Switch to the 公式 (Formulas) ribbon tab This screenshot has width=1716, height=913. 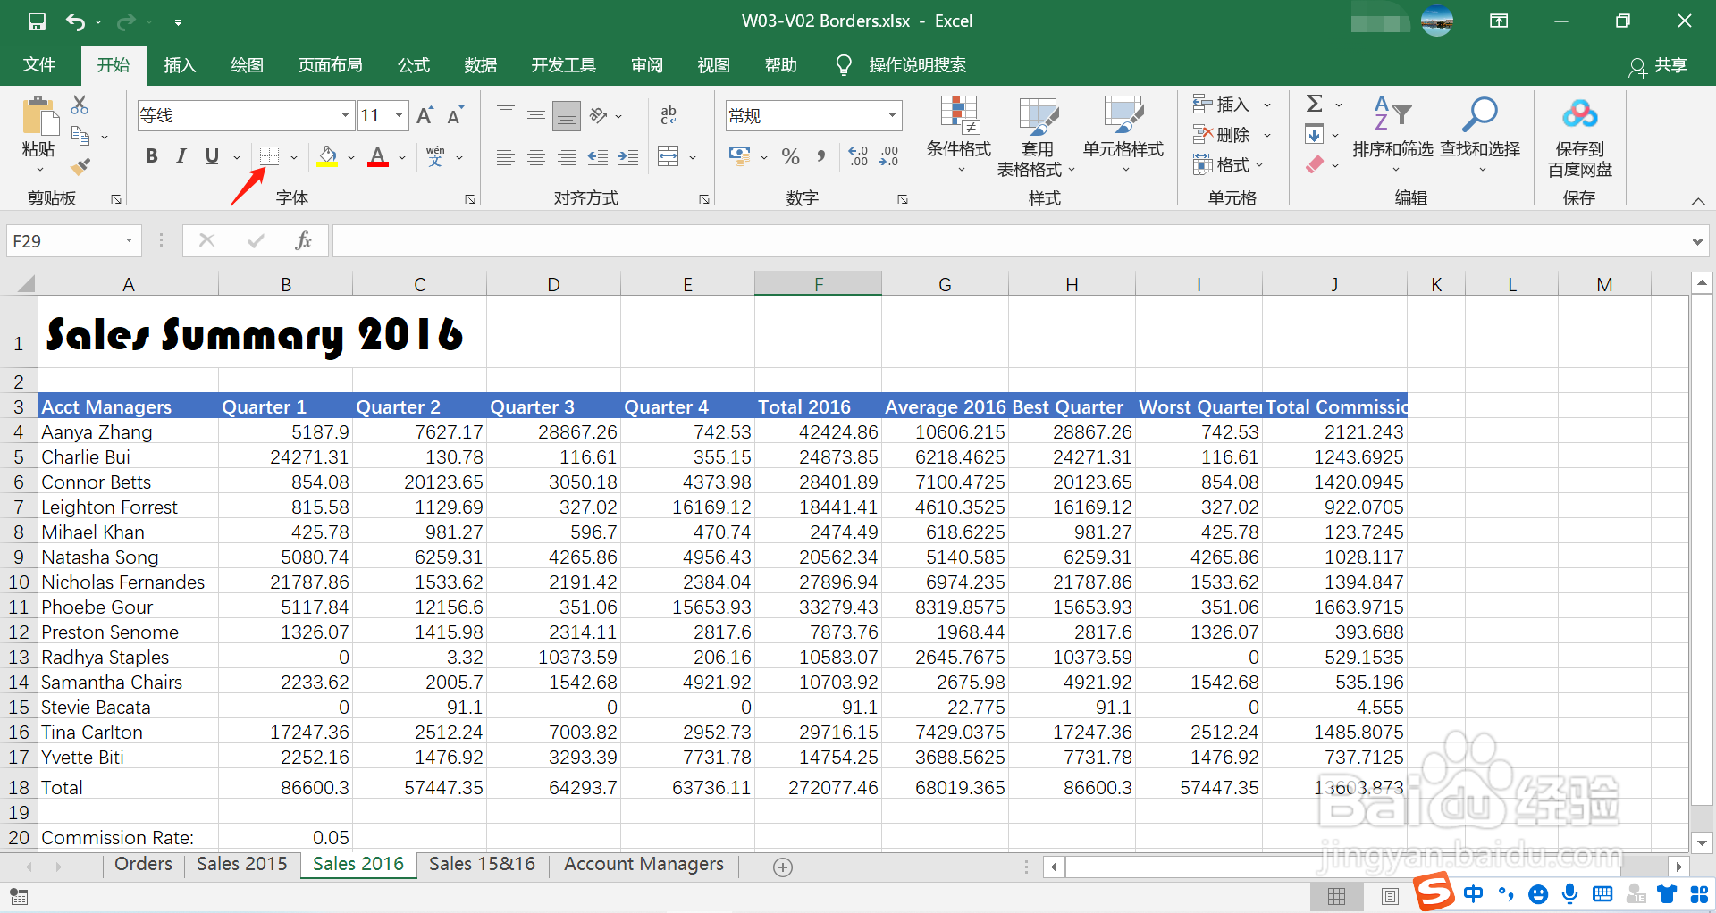pos(414,65)
